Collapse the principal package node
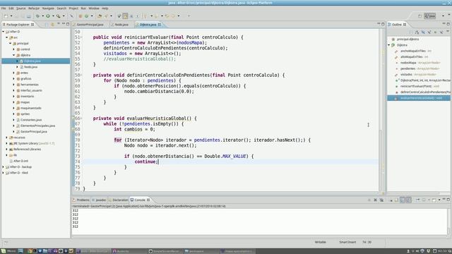This screenshot has height=254, width=452. (x=11, y=44)
